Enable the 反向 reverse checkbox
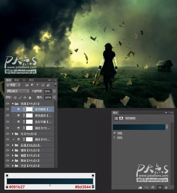Image resolution: width=177 pixels, height=193 pixels. 114,137
